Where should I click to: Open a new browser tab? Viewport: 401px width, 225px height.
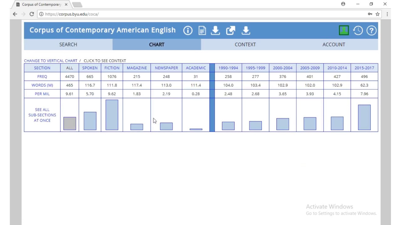[77, 4]
